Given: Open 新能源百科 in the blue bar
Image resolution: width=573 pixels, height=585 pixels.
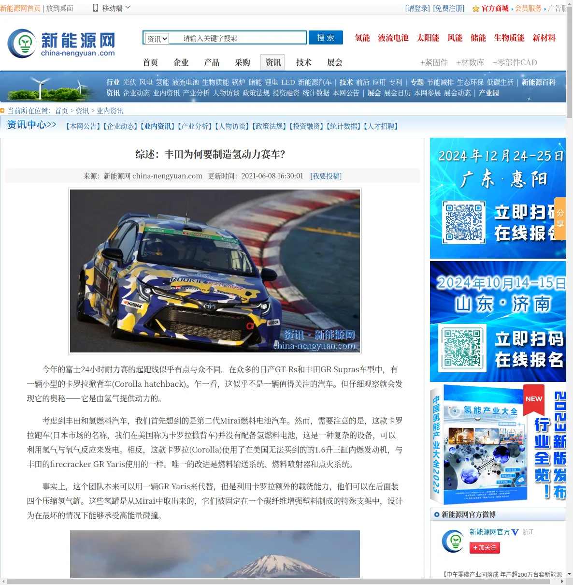Looking at the screenshot, I should (539, 82).
